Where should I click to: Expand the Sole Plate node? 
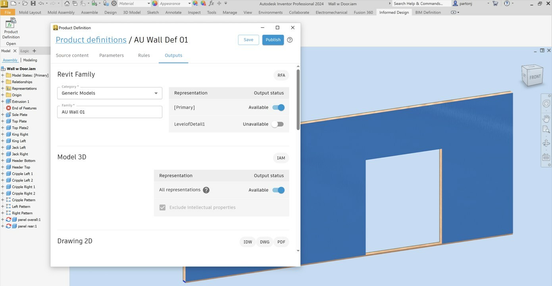[x=3, y=114]
